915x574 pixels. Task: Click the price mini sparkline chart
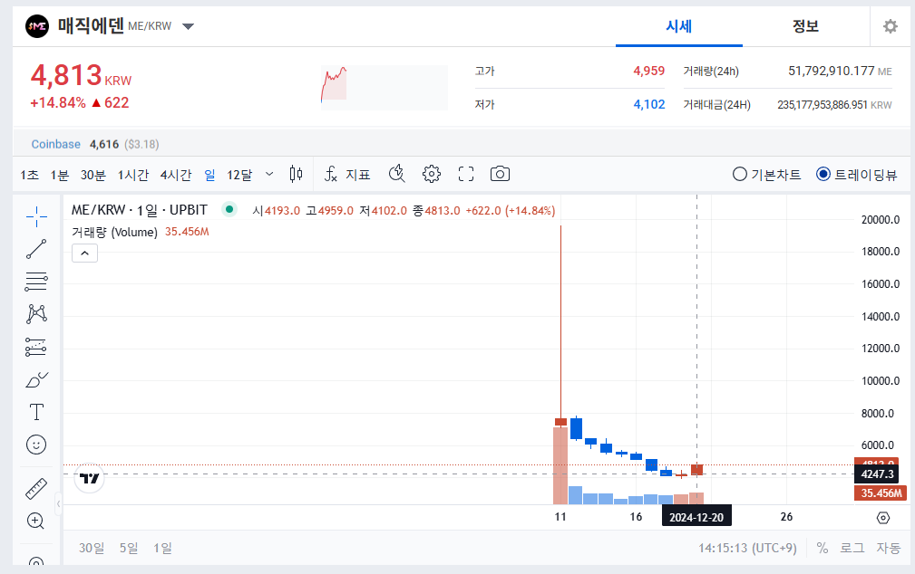(x=384, y=88)
